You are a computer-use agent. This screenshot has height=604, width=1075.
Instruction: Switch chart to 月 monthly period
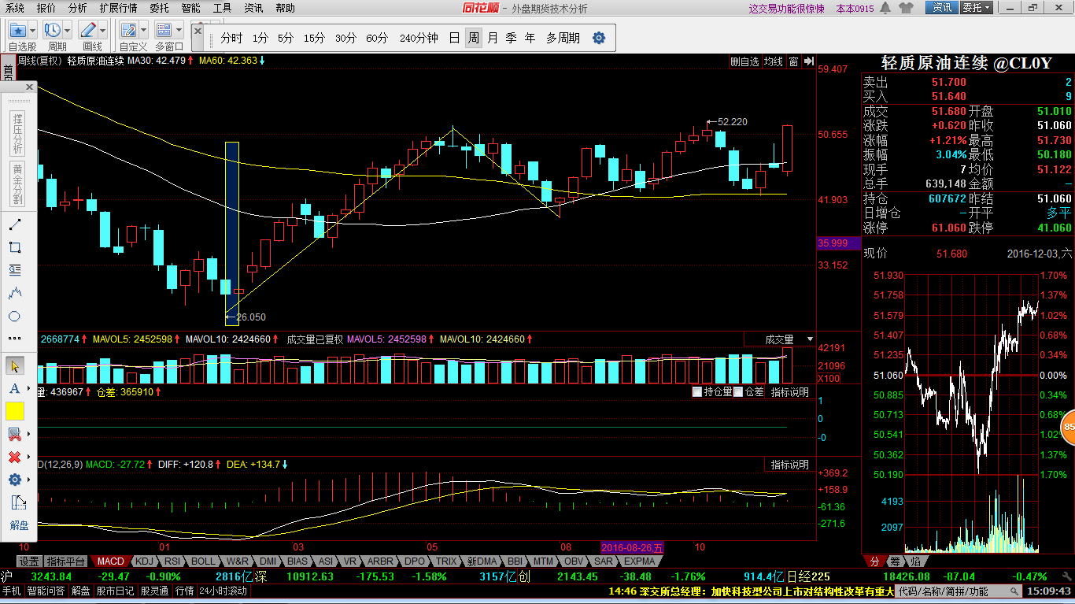(493, 38)
